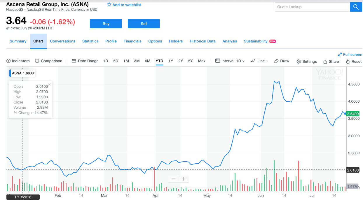Reset the chart view
Image resolution: width=363 pixels, height=200 pixels.
pyautogui.click(x=354, y=61)
